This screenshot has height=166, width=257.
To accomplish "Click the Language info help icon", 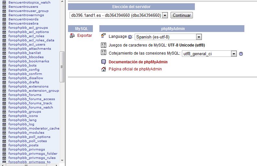I will (x=130, y=37).
